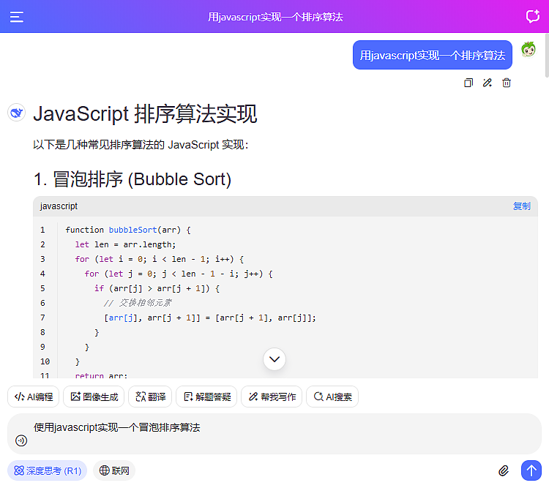Choose the 翻译 quick action

[x=150, y=397]
